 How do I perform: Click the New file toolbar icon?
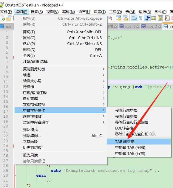[2, 18]
